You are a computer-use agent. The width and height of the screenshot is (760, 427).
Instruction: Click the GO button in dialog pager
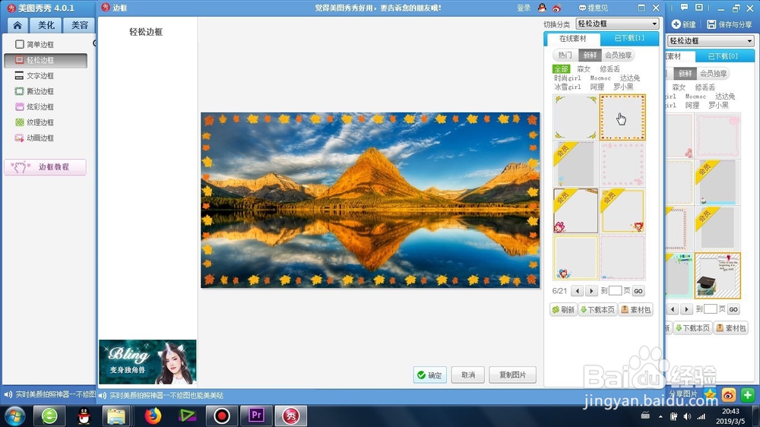pos(638,291)
